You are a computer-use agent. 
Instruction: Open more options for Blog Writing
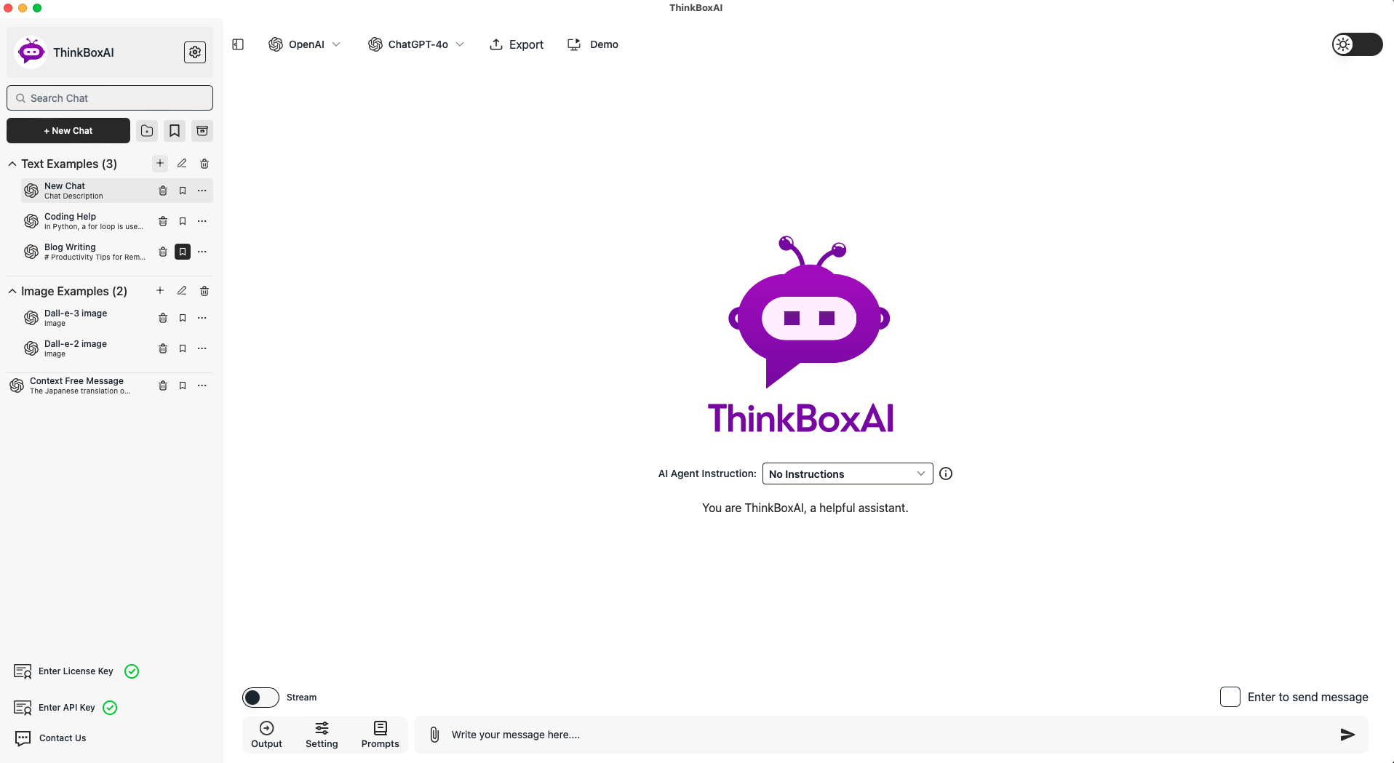coord(202,252)
